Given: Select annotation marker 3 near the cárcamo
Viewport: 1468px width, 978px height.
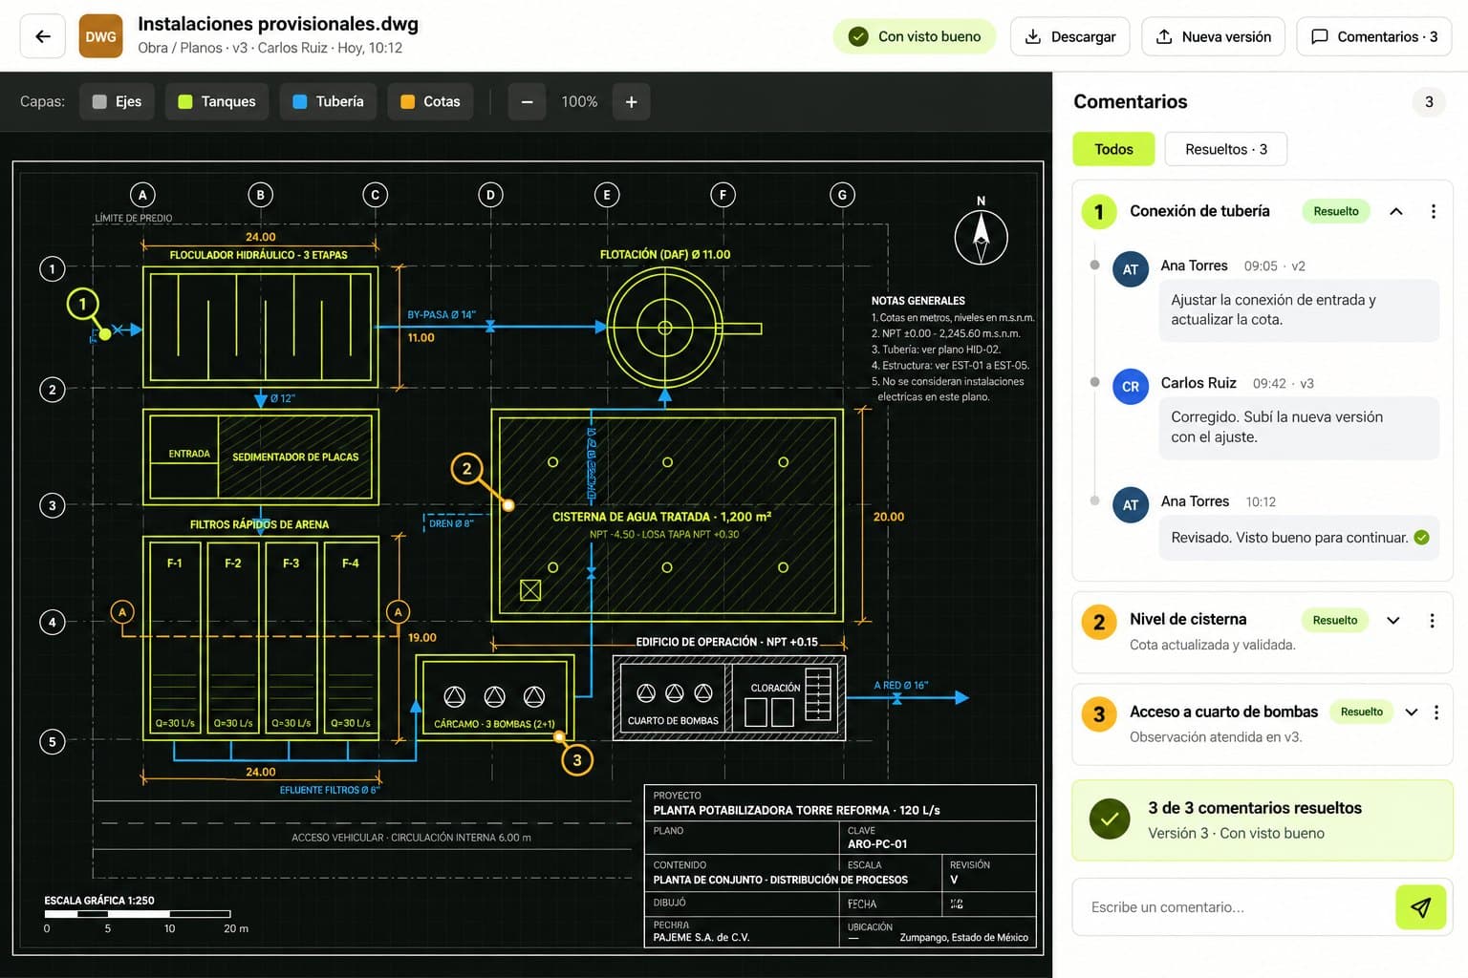Looking at the screenshot, I should (577, 760).
